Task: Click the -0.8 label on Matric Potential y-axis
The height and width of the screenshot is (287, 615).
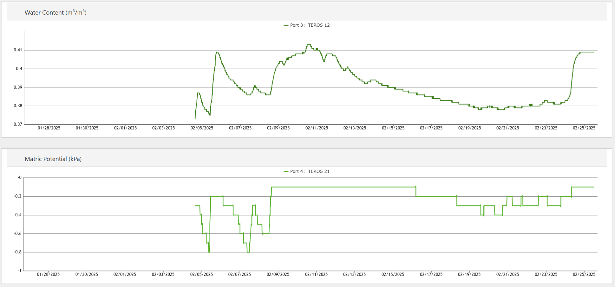Action: click(x=18, y=252)
